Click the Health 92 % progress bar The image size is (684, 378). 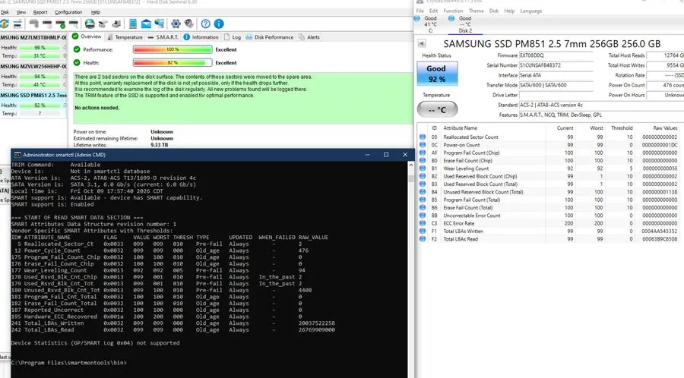pyautogui.click(x=173, y=62)
